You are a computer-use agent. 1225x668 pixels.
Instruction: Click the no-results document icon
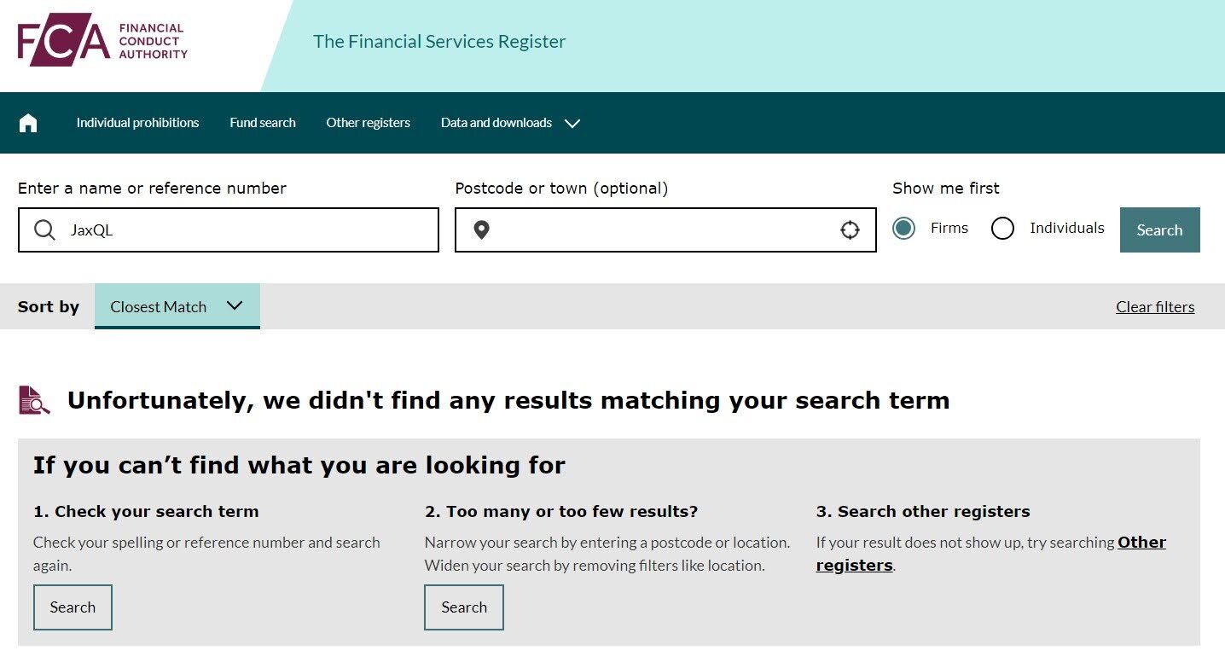(x=34, y=399)
